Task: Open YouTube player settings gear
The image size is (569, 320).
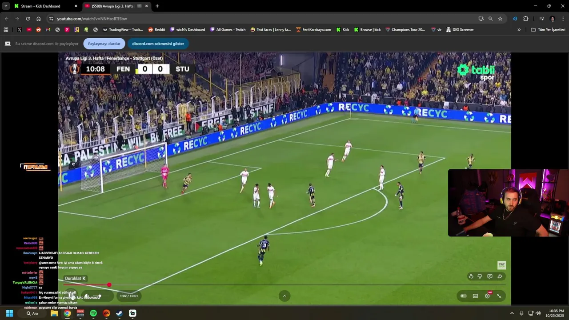Action: coord(487,296)
